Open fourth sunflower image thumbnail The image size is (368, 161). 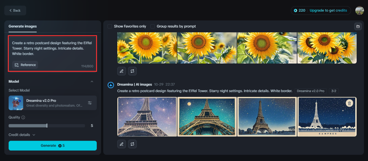(x=327, y=48)
